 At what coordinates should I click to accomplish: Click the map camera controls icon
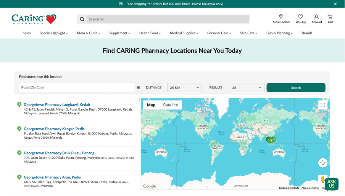pyautogui.click(x=323, y=163)
